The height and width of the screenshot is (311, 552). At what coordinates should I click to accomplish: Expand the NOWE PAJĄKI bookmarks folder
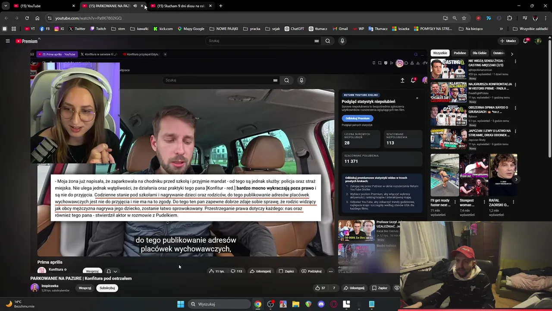[223, 29]
